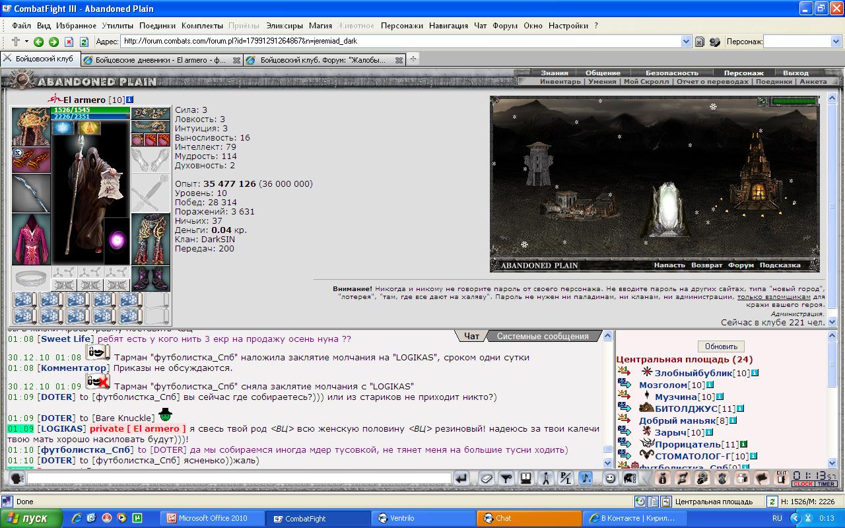Viewport: 845px width, 528px height.
Task: Click the smiley emoticon icon
Action: 611,478
